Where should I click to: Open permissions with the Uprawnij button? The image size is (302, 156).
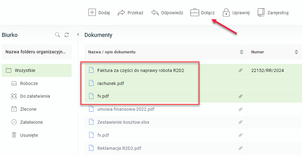pos(236,13)
